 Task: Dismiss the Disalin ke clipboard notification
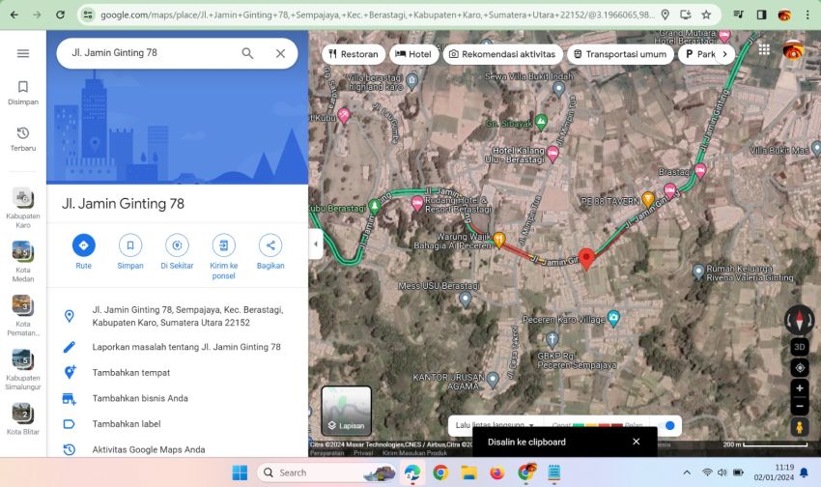(x=637, y=442)
